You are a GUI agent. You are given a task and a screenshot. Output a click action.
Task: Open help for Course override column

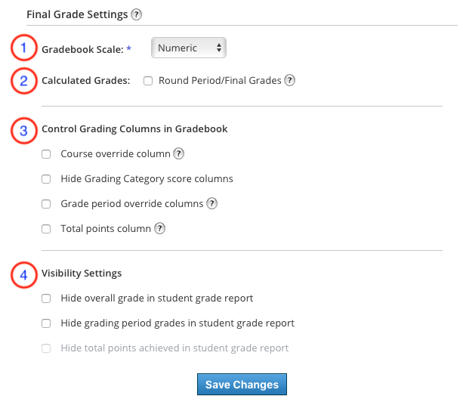pos(179,154)
